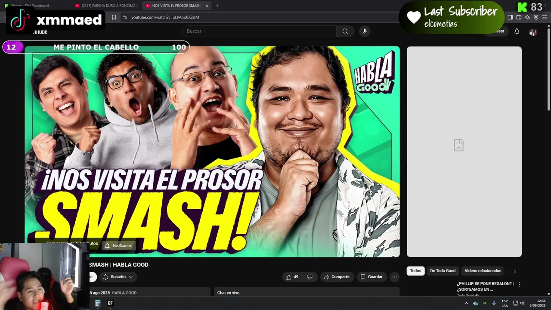Open calculator app in taskbar
The width and height of the screenshot is (551, 310).
(98, 303)
